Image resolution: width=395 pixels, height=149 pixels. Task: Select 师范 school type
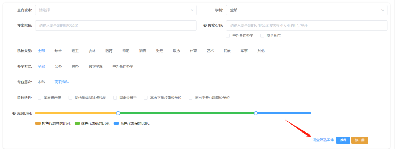[126, 51]
